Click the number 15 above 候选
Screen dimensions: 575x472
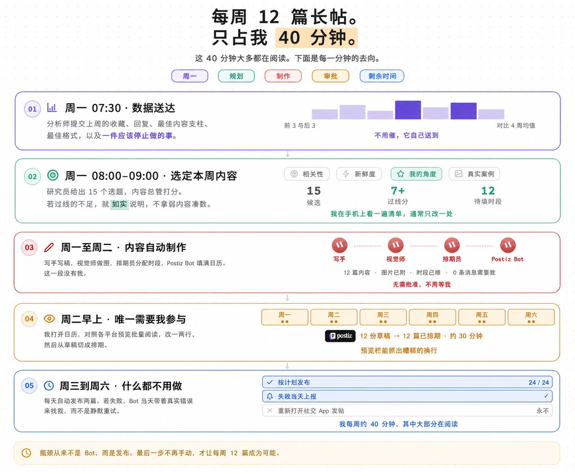point(314,190)
